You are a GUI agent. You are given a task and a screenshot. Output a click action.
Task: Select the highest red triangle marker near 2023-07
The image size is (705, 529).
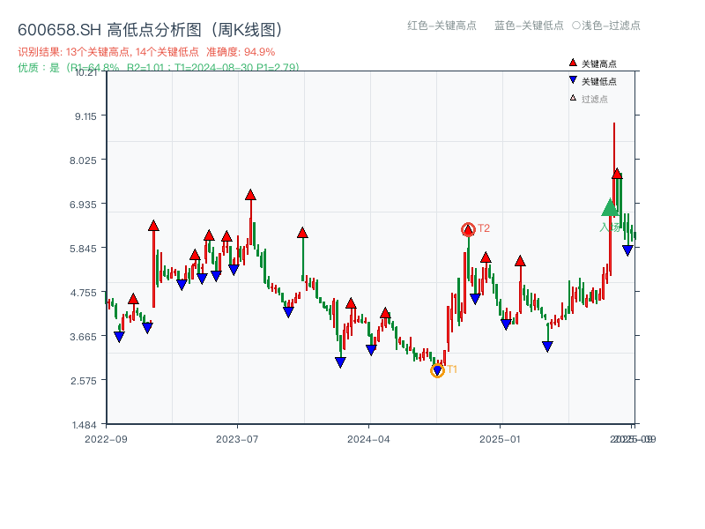(251, 192)
